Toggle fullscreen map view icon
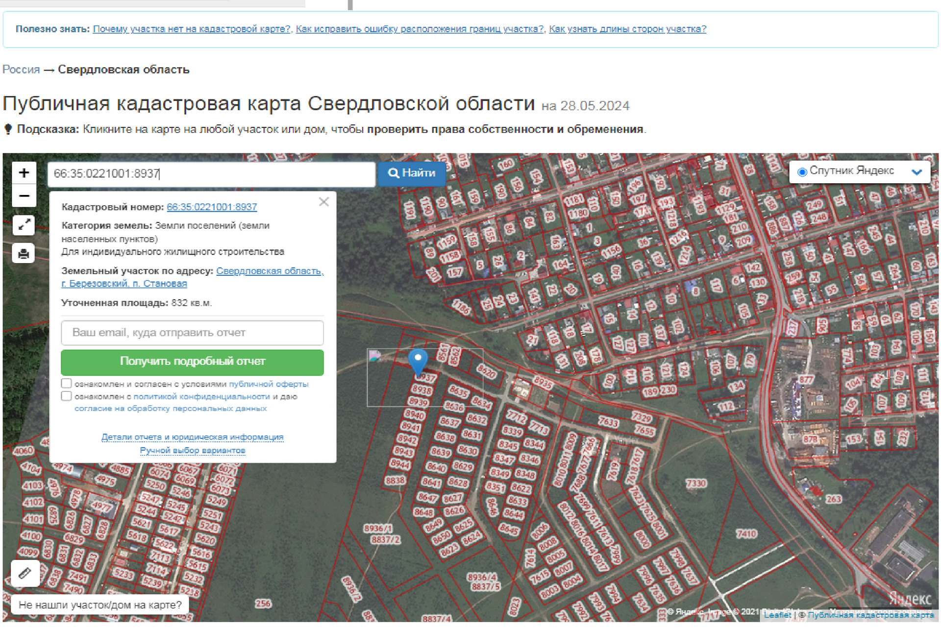The height and width of the screenshot is (630, 941). click(24, 225)
